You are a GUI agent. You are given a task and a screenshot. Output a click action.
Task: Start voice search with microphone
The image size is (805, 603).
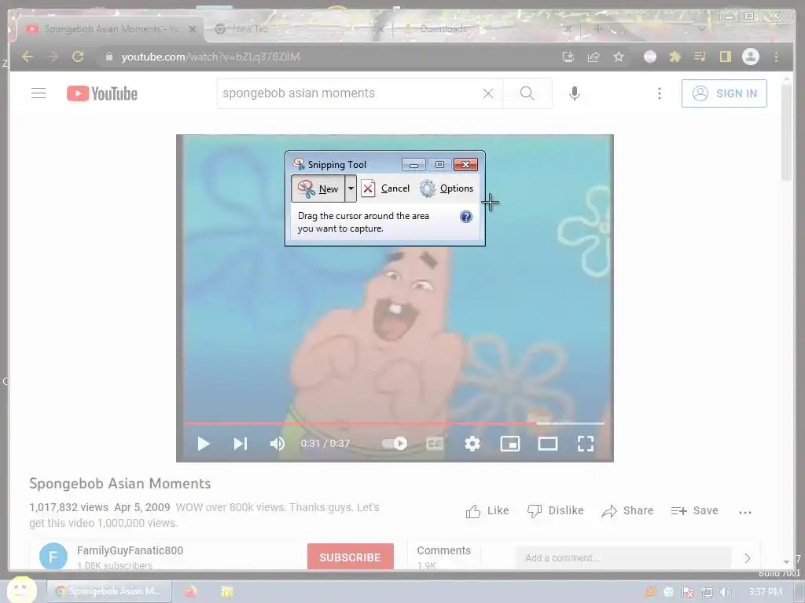point(575,93)
